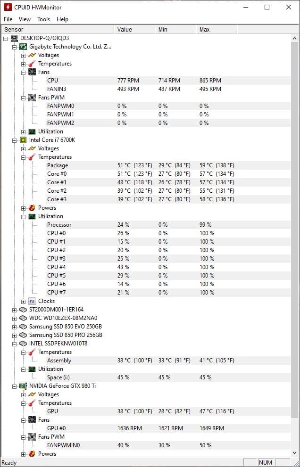Click the NVIDIA GeForce GTX 980 Ti icon

(23, 386)
